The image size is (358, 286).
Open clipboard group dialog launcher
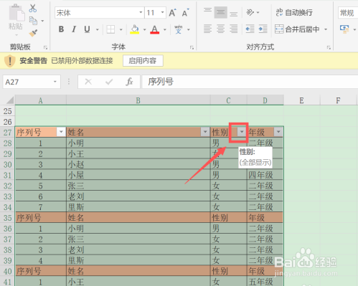(x=45, y=47)
